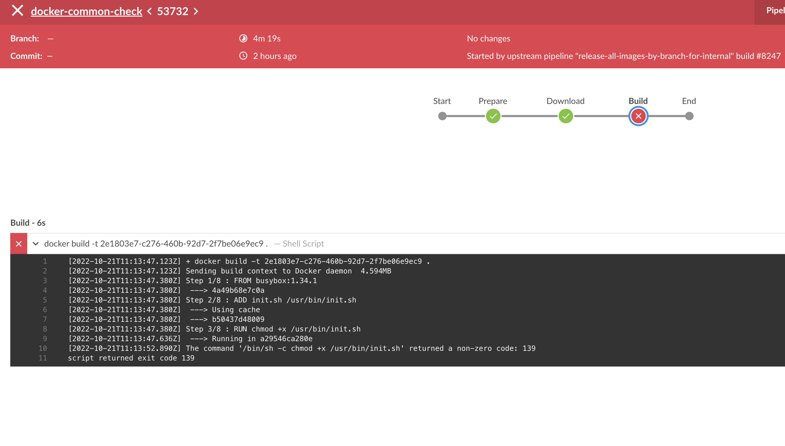The image size is (785, 446).
Task: Click the End node of the pipeline
Action: tap(689, 116)
